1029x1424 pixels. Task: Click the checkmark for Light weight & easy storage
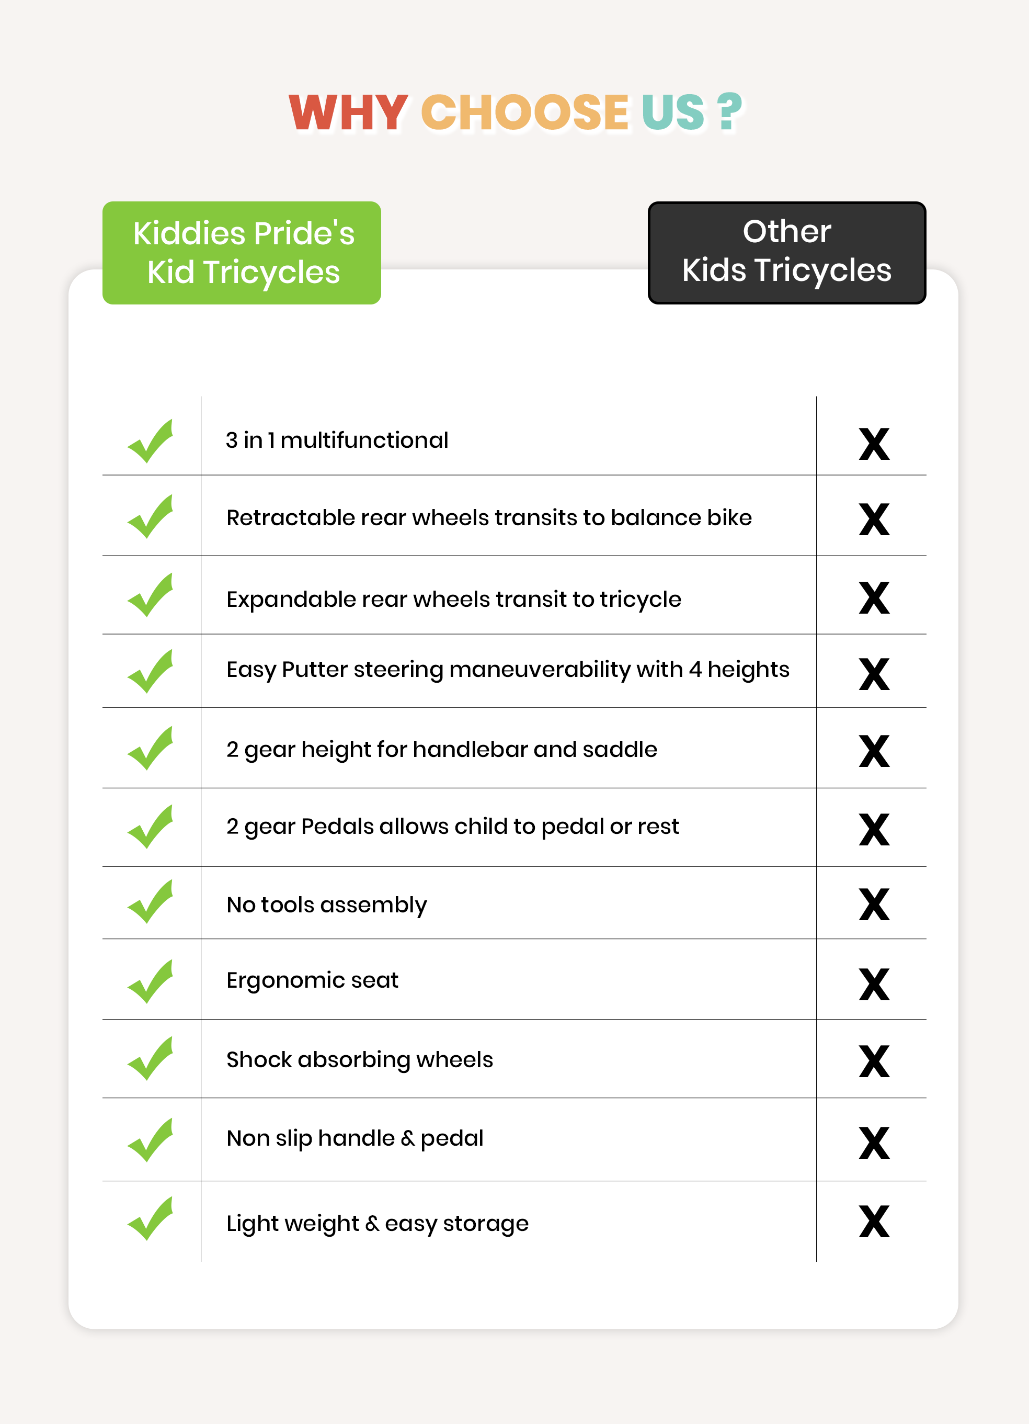151,1219
